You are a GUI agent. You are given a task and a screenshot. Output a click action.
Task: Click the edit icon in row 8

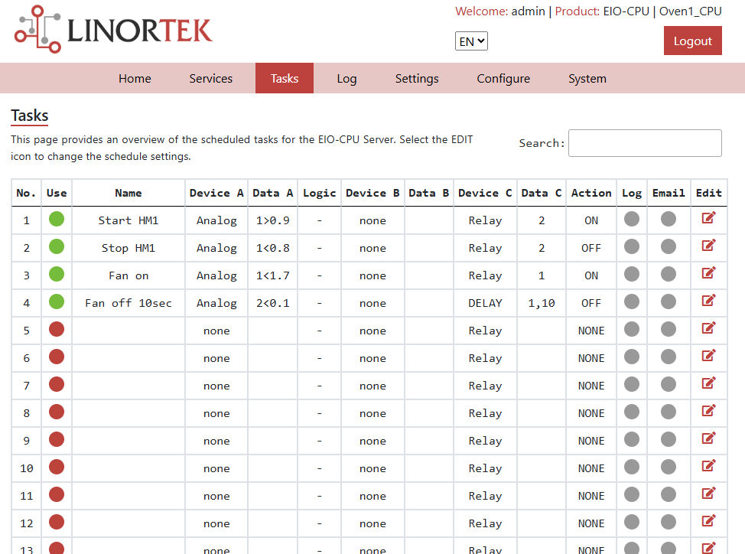(x=708, y=411)
